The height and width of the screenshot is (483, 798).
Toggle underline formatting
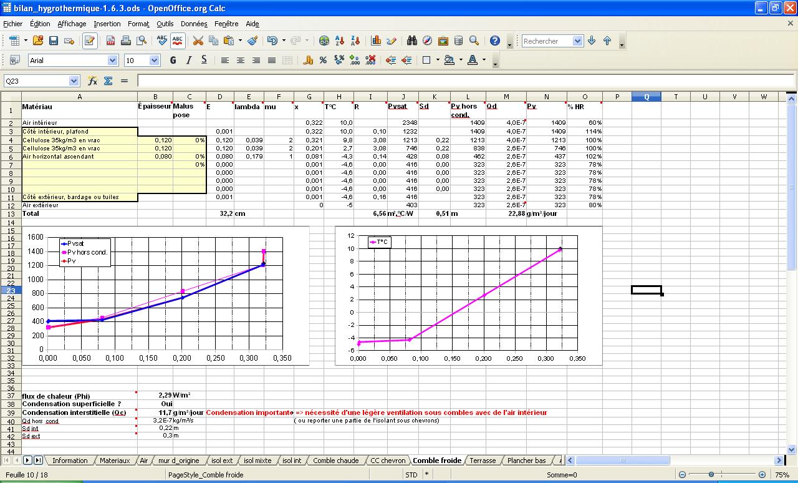[204, 60]
